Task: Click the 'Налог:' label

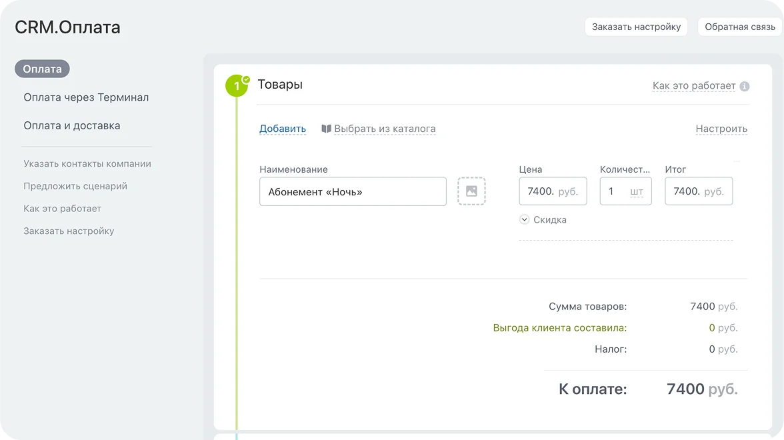Action: 611,349
